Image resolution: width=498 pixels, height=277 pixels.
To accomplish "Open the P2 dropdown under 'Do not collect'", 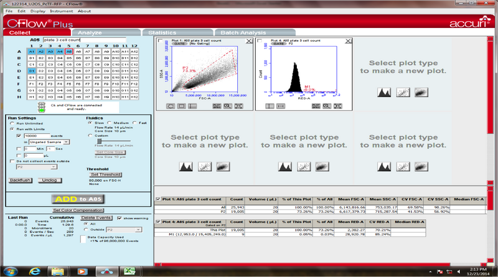I will point(37,167).
